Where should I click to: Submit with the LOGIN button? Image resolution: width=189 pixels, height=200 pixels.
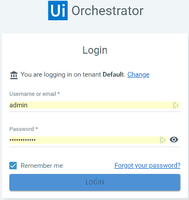click(x=95, y=182)
